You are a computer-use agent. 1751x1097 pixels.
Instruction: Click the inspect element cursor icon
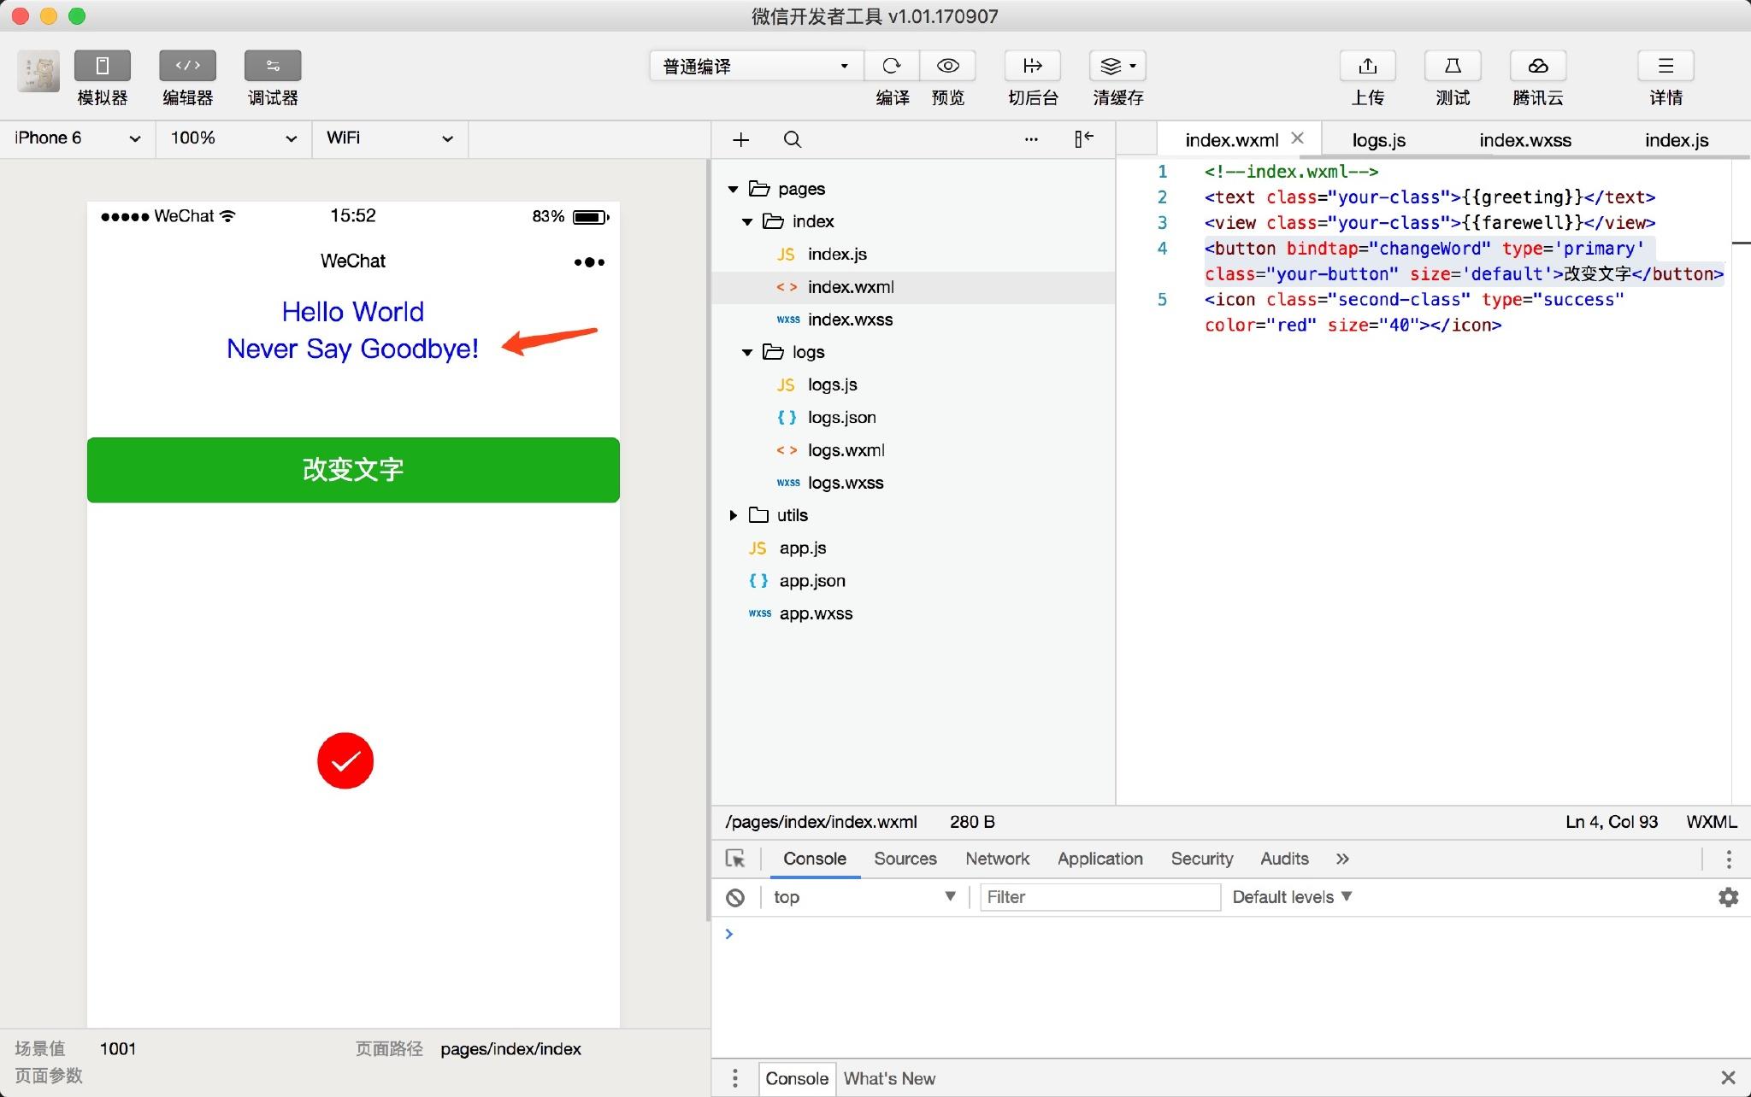tap(735, 859)
